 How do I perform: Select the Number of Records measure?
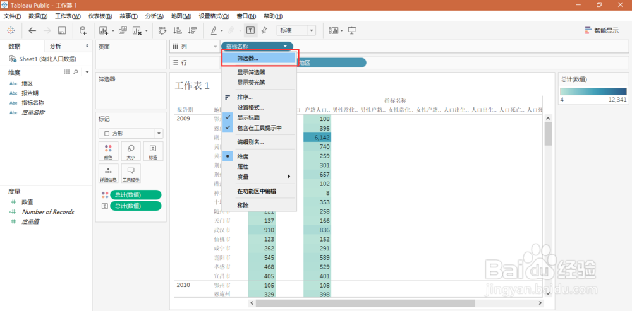point(48,211)
